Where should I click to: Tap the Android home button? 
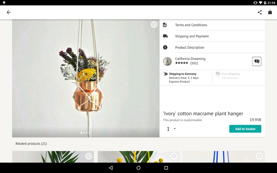click(138, 168)
